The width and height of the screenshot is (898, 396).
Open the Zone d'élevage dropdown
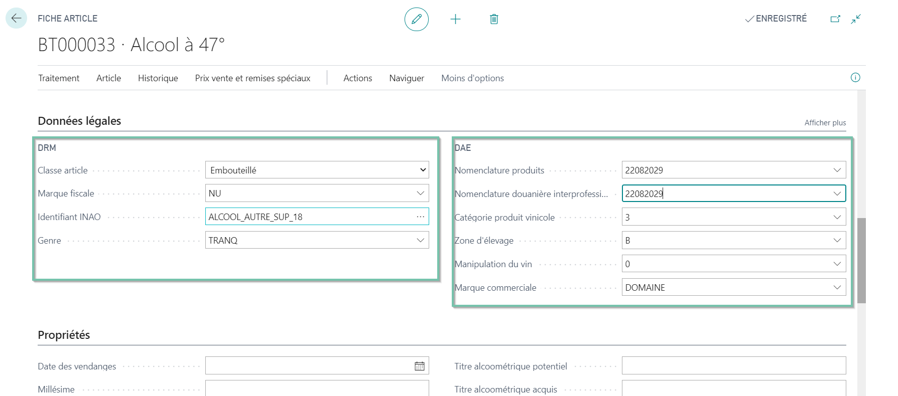(837, 240)
